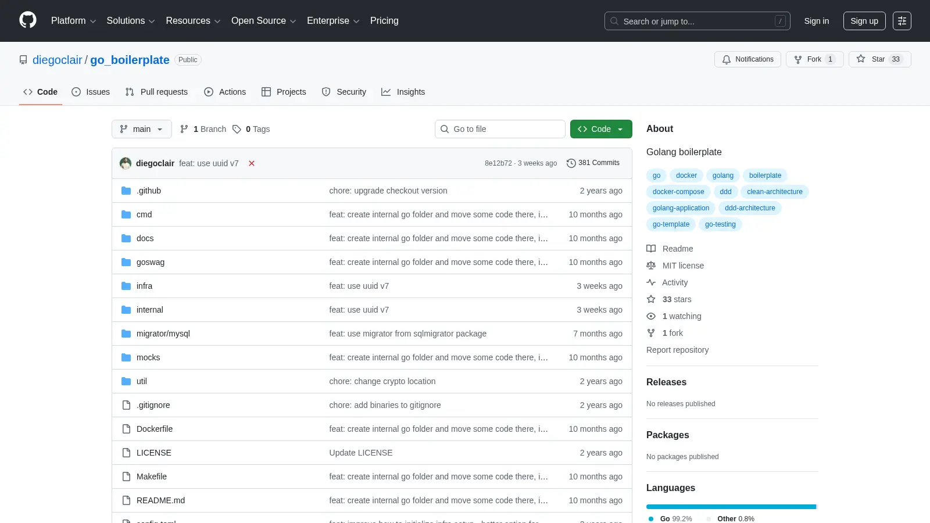Expand the Open Source menu
Image resolution: width=930 pixels, height=523 pixels.
pos(264,21)
